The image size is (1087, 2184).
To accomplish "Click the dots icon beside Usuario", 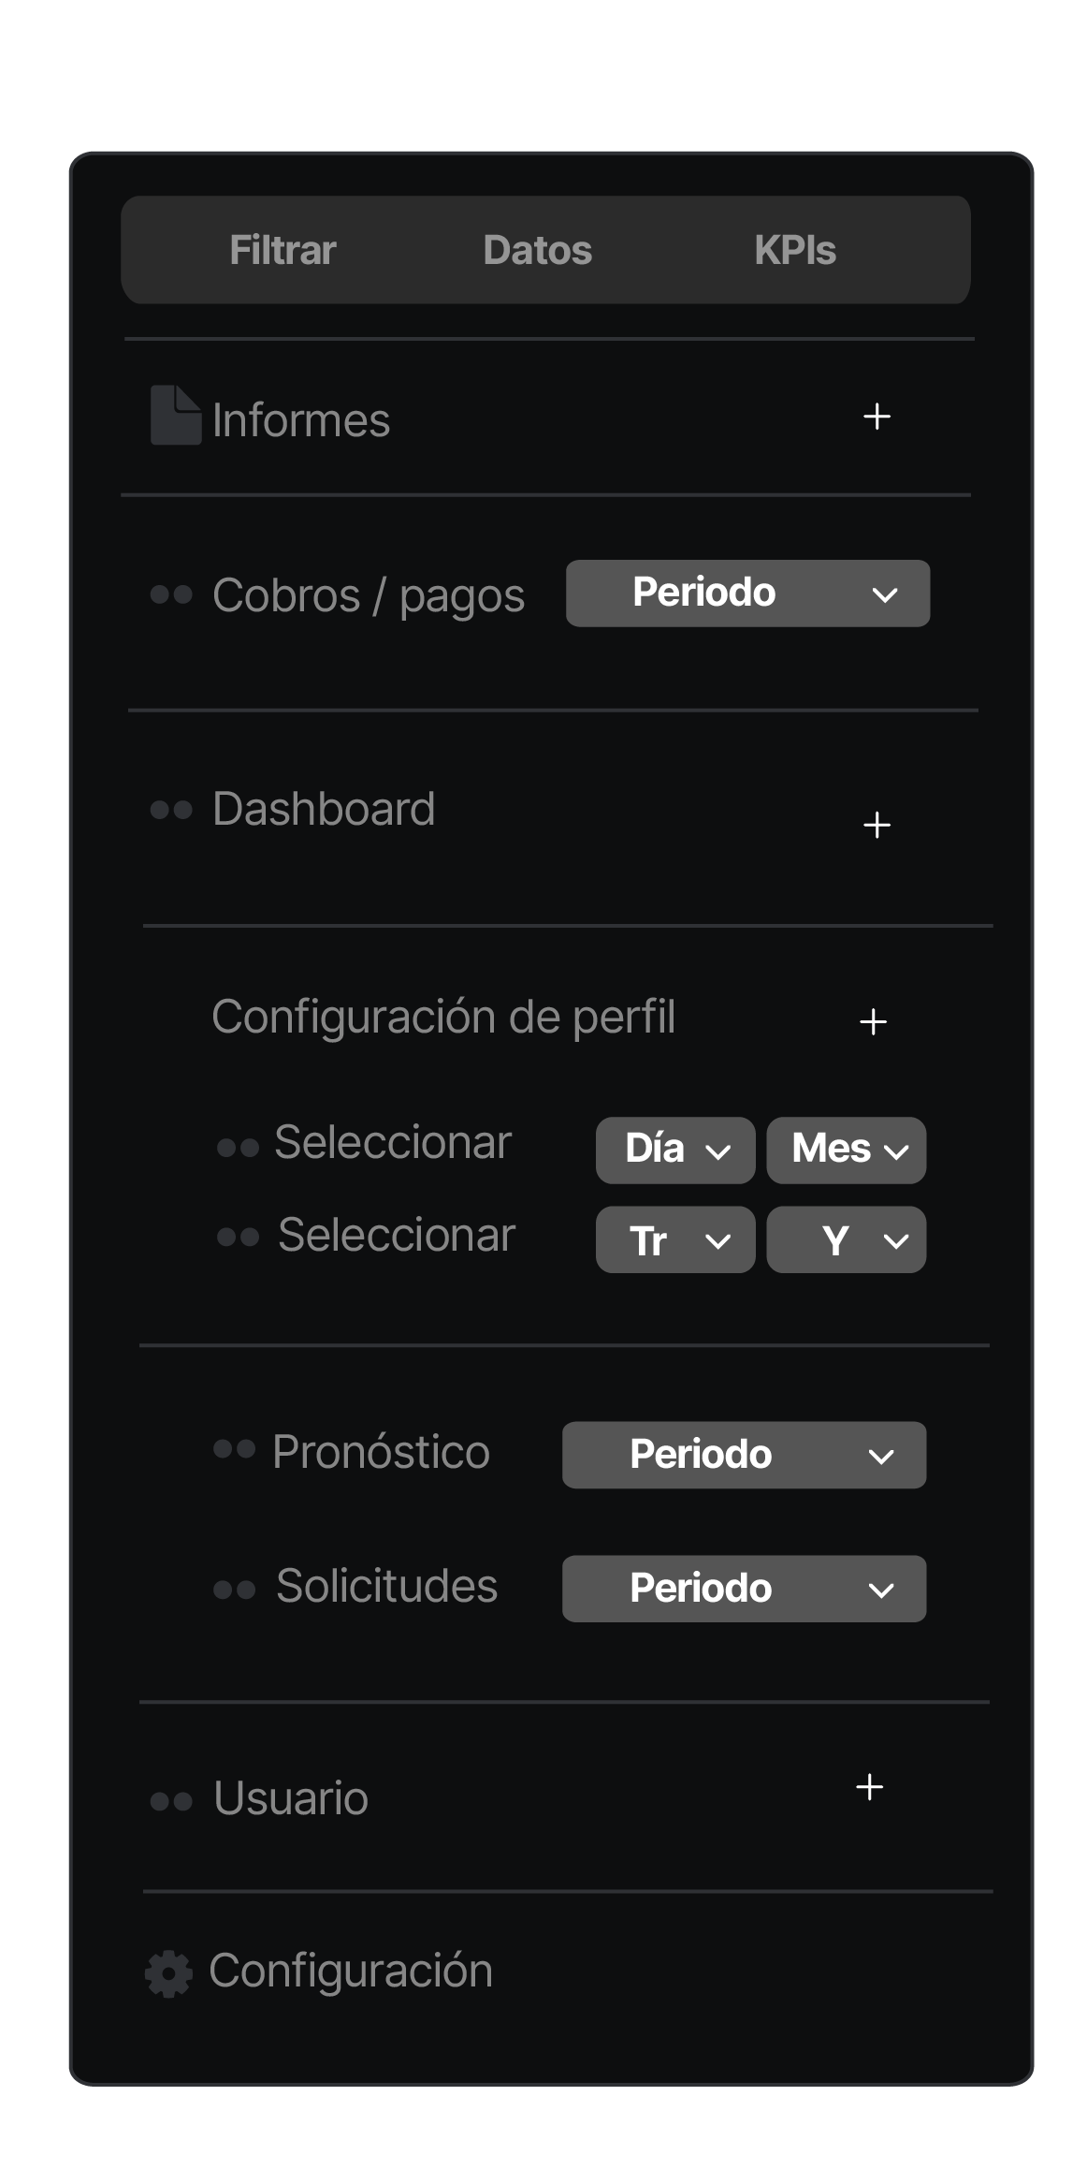I will (171, 1800).
